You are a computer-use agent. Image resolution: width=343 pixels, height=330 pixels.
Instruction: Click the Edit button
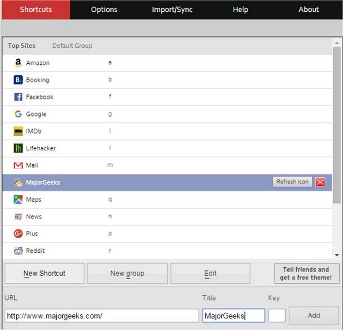tap(210, 274)
